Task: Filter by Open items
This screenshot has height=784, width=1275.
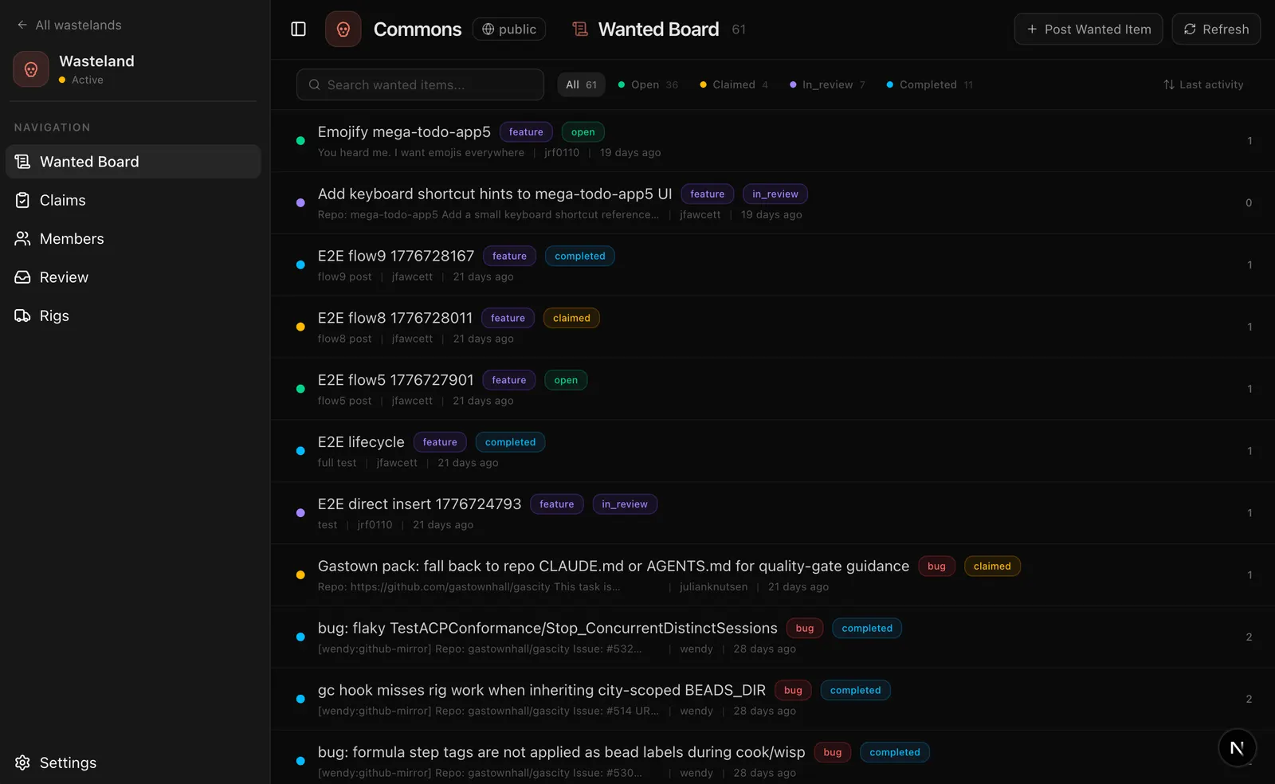Action: click(648, 85)
